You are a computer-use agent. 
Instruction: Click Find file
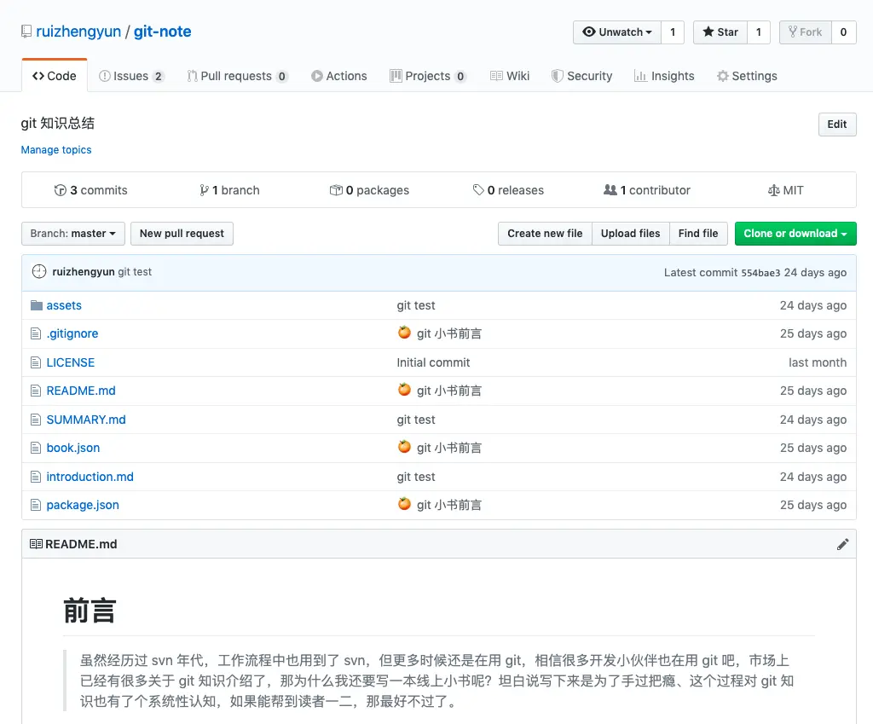click(x=698, y=234)
